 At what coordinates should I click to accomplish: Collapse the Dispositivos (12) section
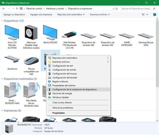tap(2, 21)
